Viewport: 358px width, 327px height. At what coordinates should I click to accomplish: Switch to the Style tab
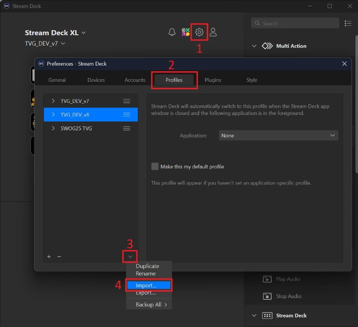click(x=252, y=80)
